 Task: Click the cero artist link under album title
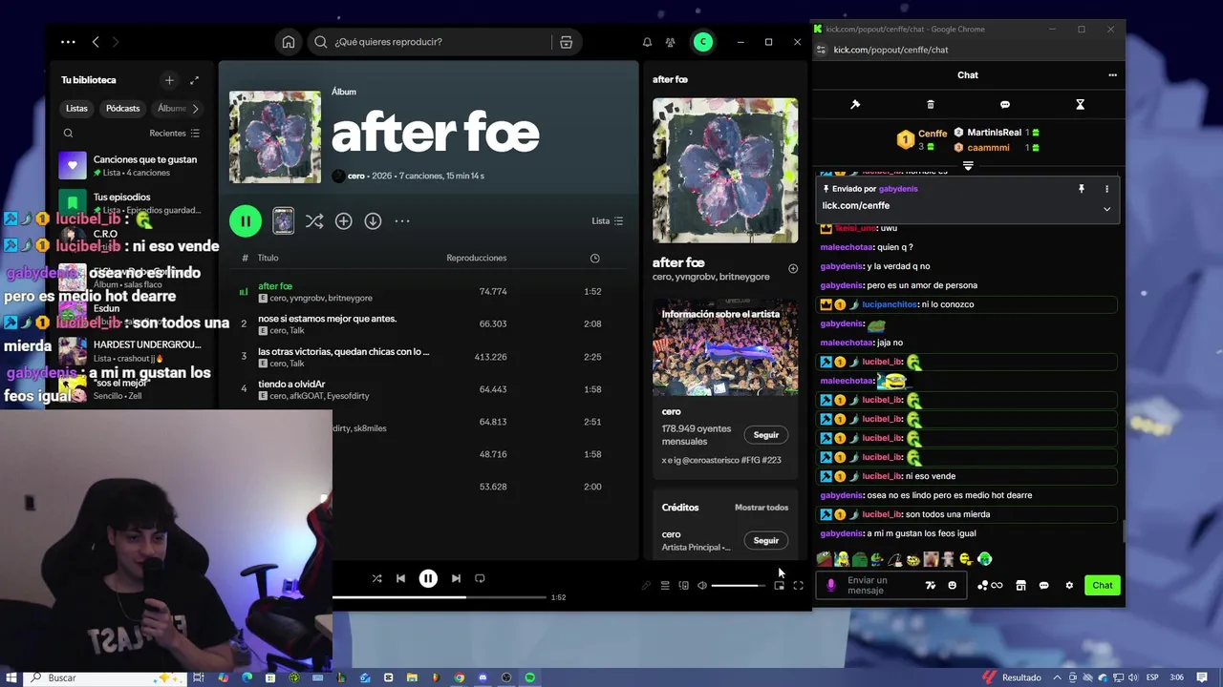tap(355, 176)
